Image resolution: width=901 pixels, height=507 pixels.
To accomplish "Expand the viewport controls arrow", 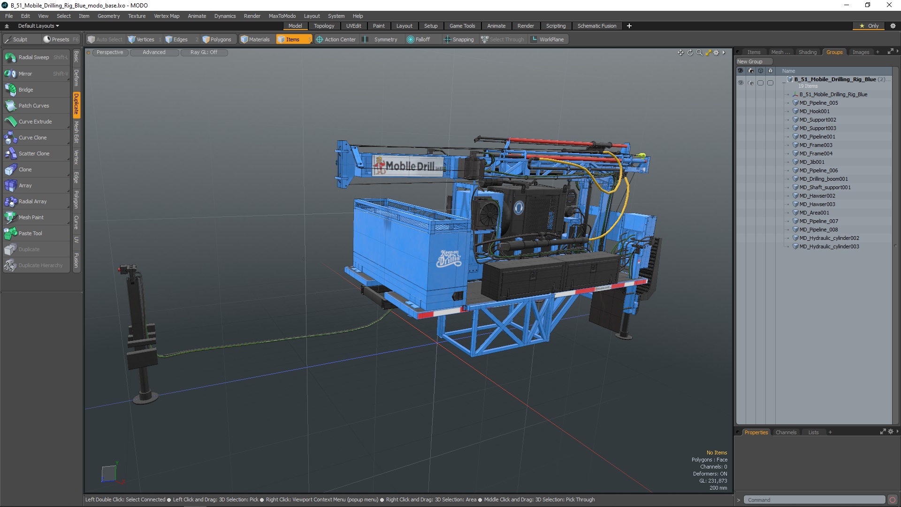I will 724,53.
